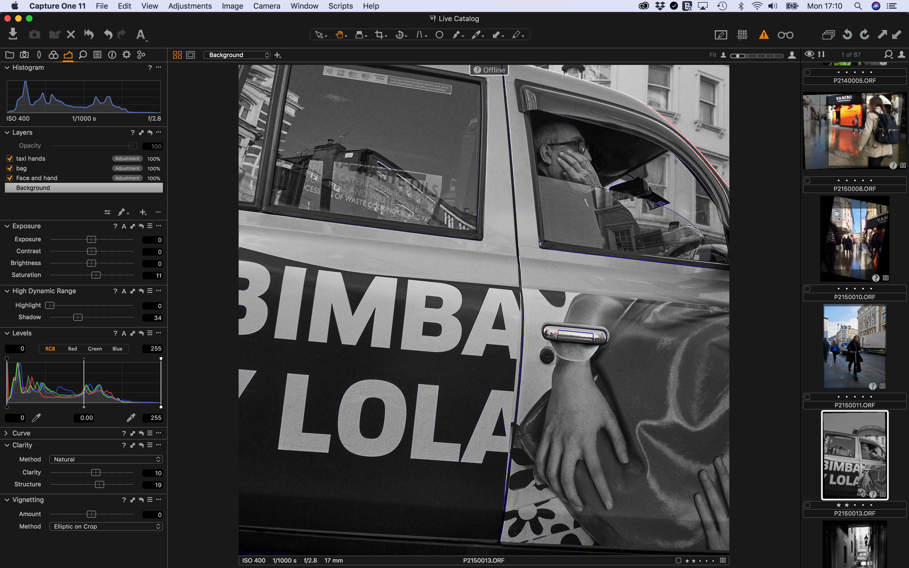Toggle checkbox above P2150008.ORF thumbnail

pyautogui.click(x=808, y=180)
